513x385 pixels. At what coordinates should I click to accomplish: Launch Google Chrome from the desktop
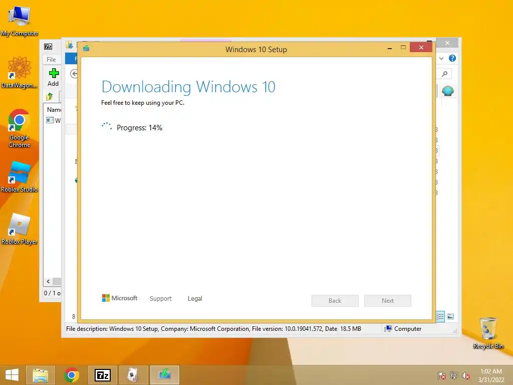(x=20, y=128)
